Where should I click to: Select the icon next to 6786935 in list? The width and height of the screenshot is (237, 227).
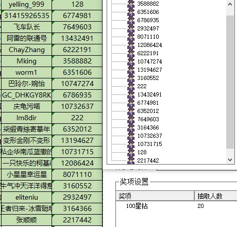click(x=131, y=20)
